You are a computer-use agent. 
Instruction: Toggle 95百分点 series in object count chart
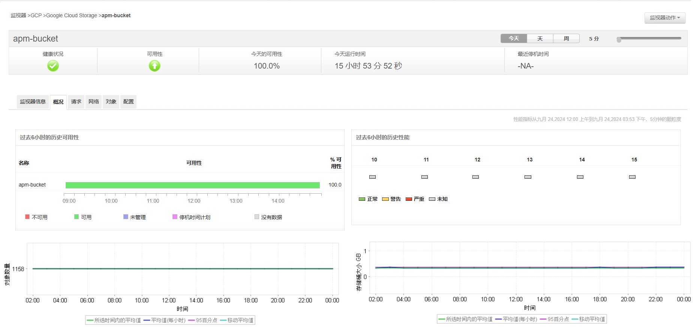pos(203,320)
